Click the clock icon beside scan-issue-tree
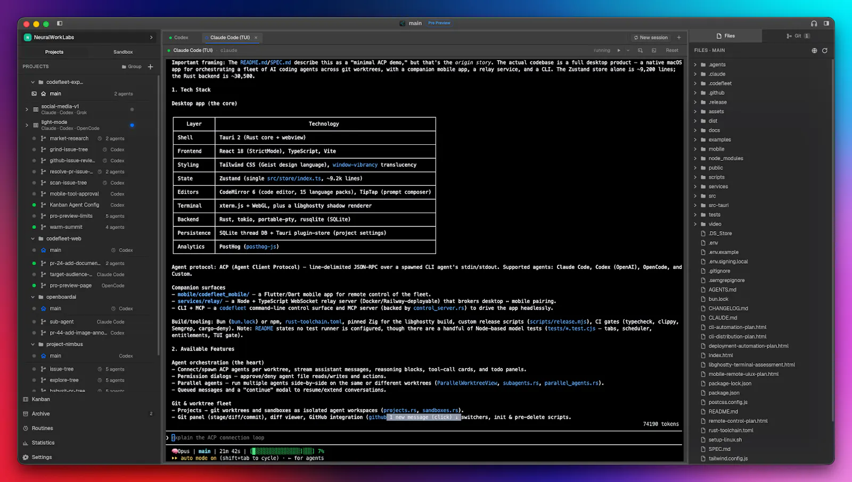 click(105, 183)
